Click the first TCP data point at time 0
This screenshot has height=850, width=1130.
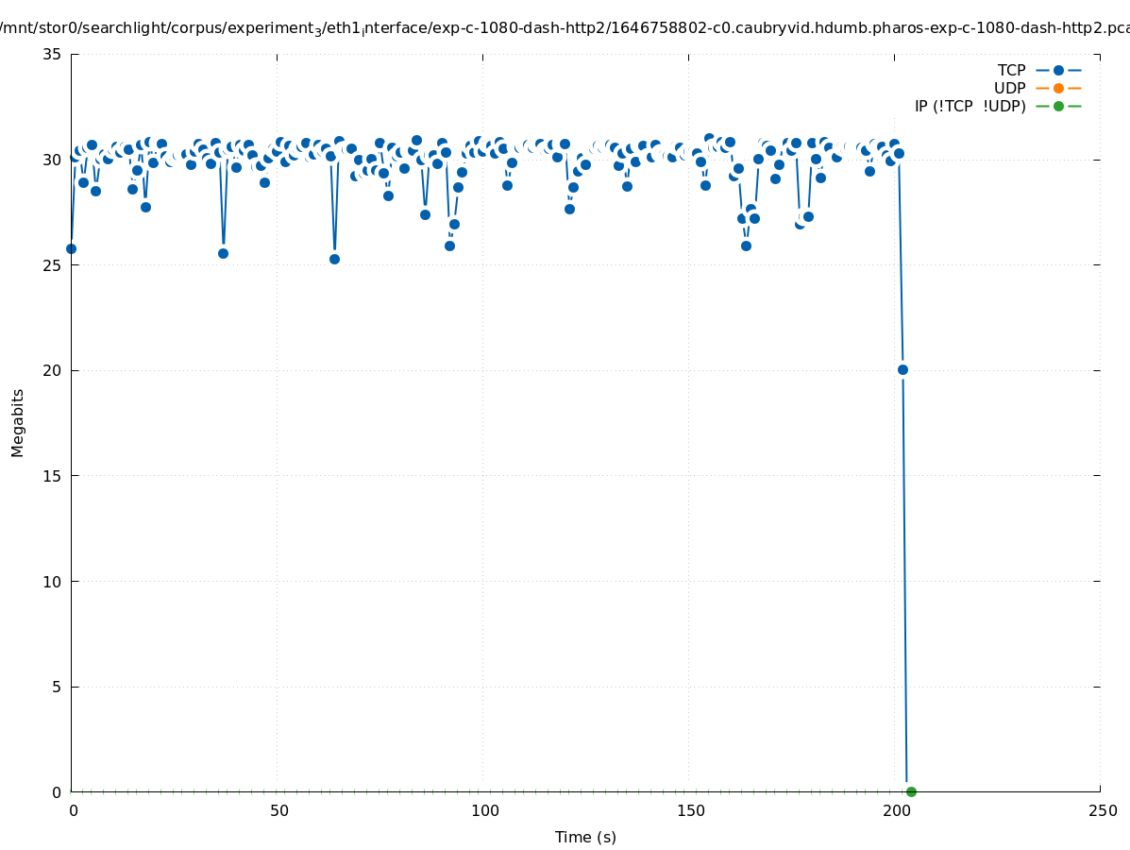tap(71, 248)
